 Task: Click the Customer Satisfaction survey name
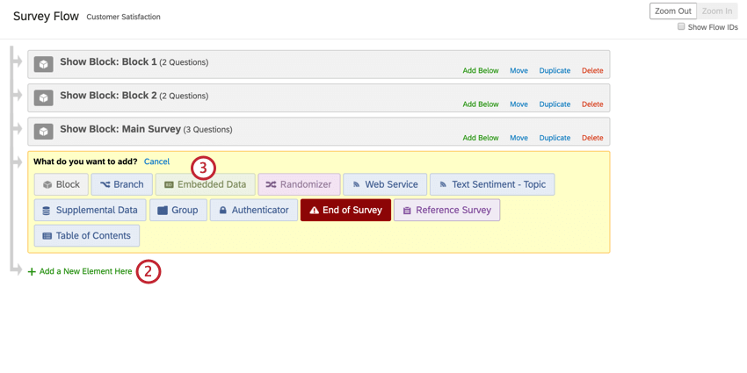pos(123,18)
